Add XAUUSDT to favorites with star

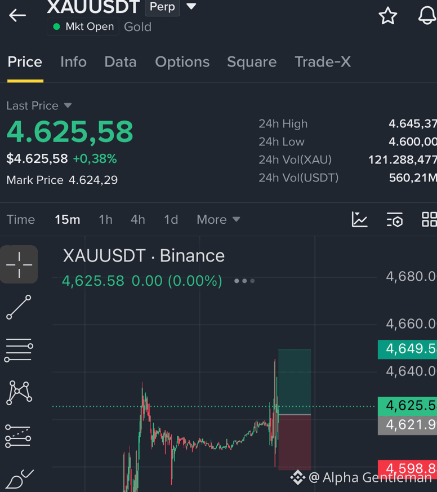click(388, 15)
